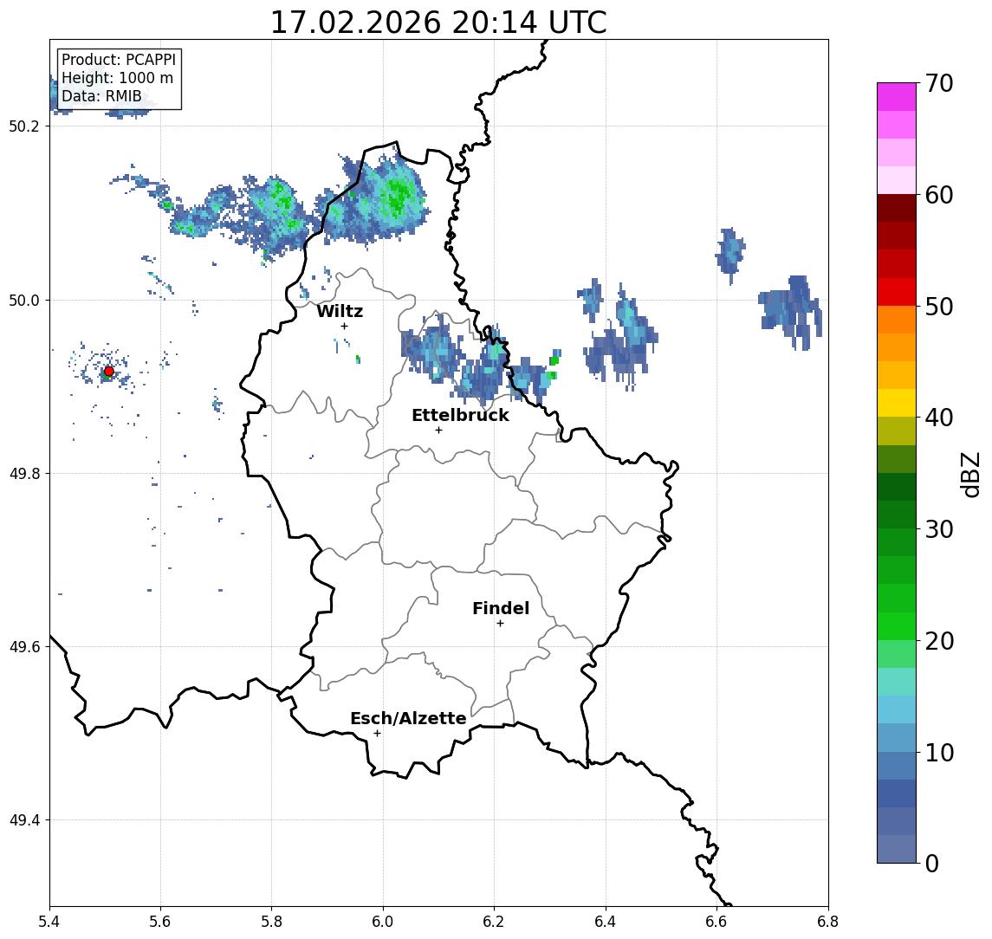992x939 pixels.
Task: Click the 6.6 longitude axis label
Action: [716, 922]
